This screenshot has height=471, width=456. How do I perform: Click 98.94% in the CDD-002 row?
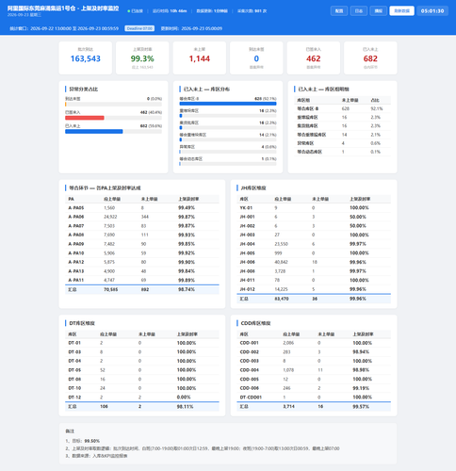[x=361, y=352]
